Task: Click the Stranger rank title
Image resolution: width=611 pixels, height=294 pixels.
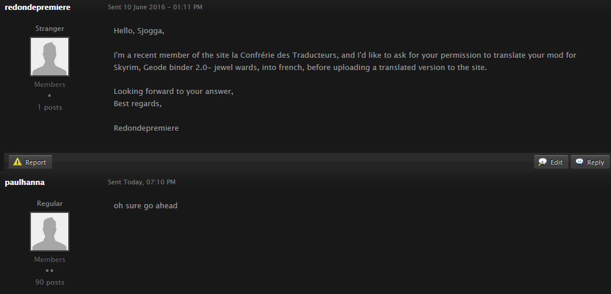Action: (50, 29)
